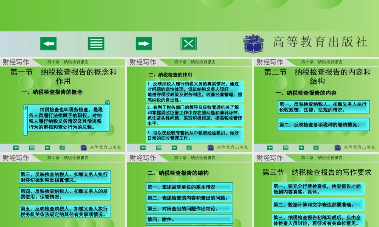Click the large 高等教育出版社 title text
This screenshot has width=379, height=227.
pyautogui.click(x=320, y=42)
